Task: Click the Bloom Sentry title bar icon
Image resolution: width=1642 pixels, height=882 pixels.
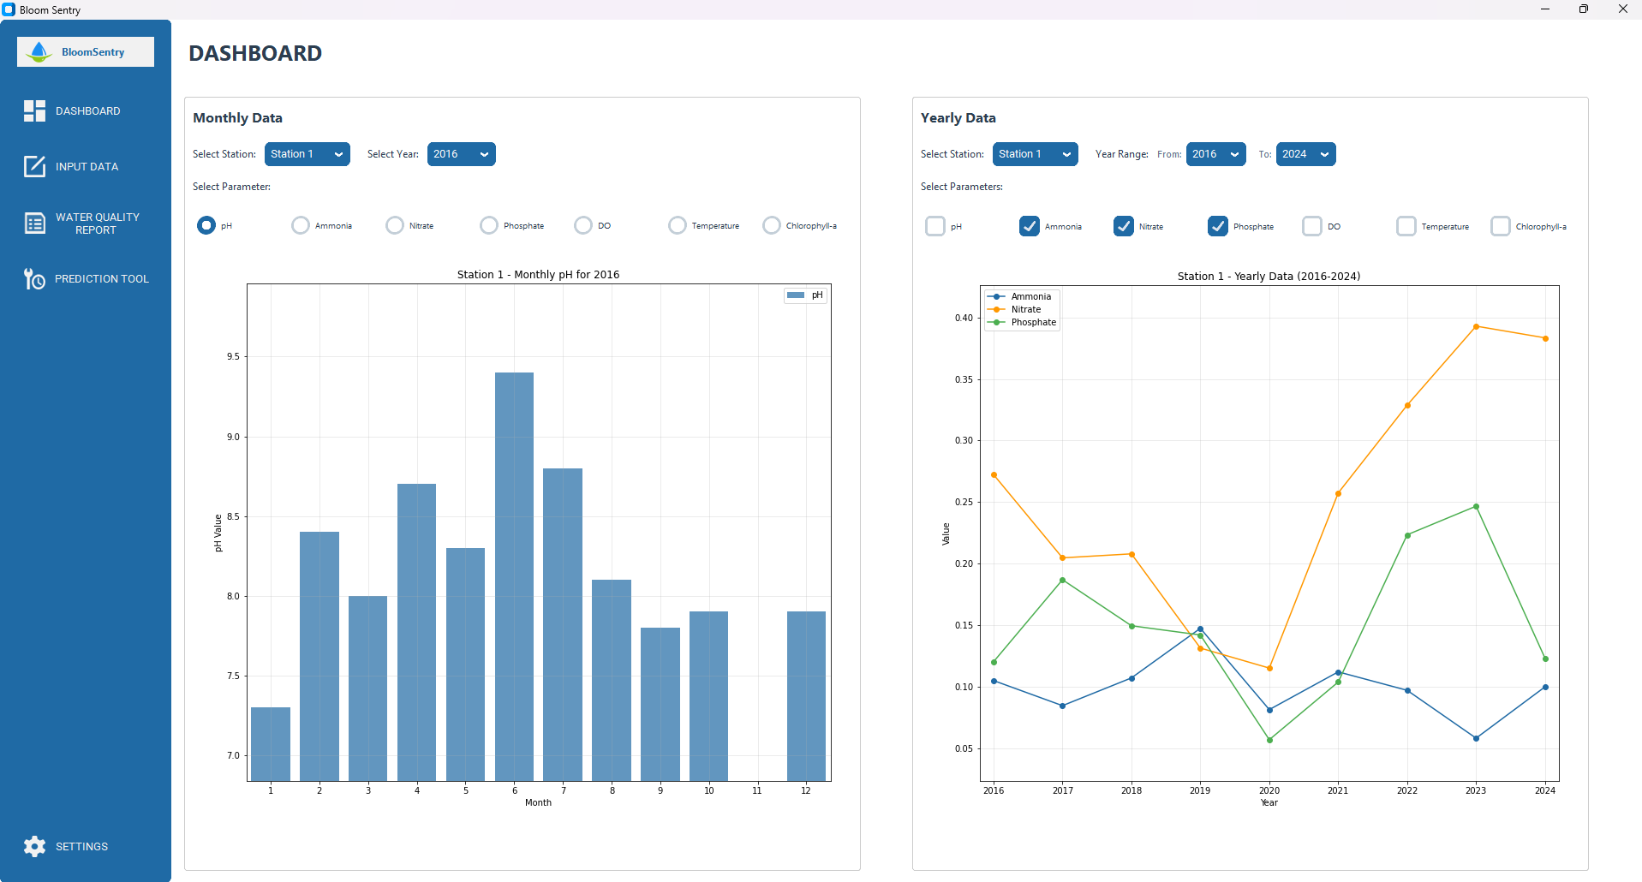Action: [9, 9]
